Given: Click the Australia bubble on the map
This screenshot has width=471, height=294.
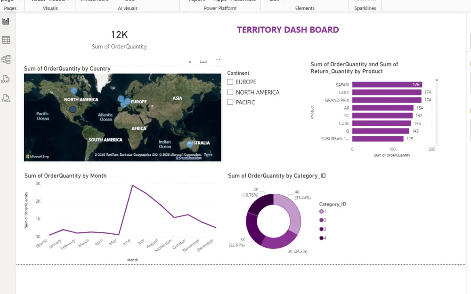Looking at the screenshot, I should click(x=190, y=143).
